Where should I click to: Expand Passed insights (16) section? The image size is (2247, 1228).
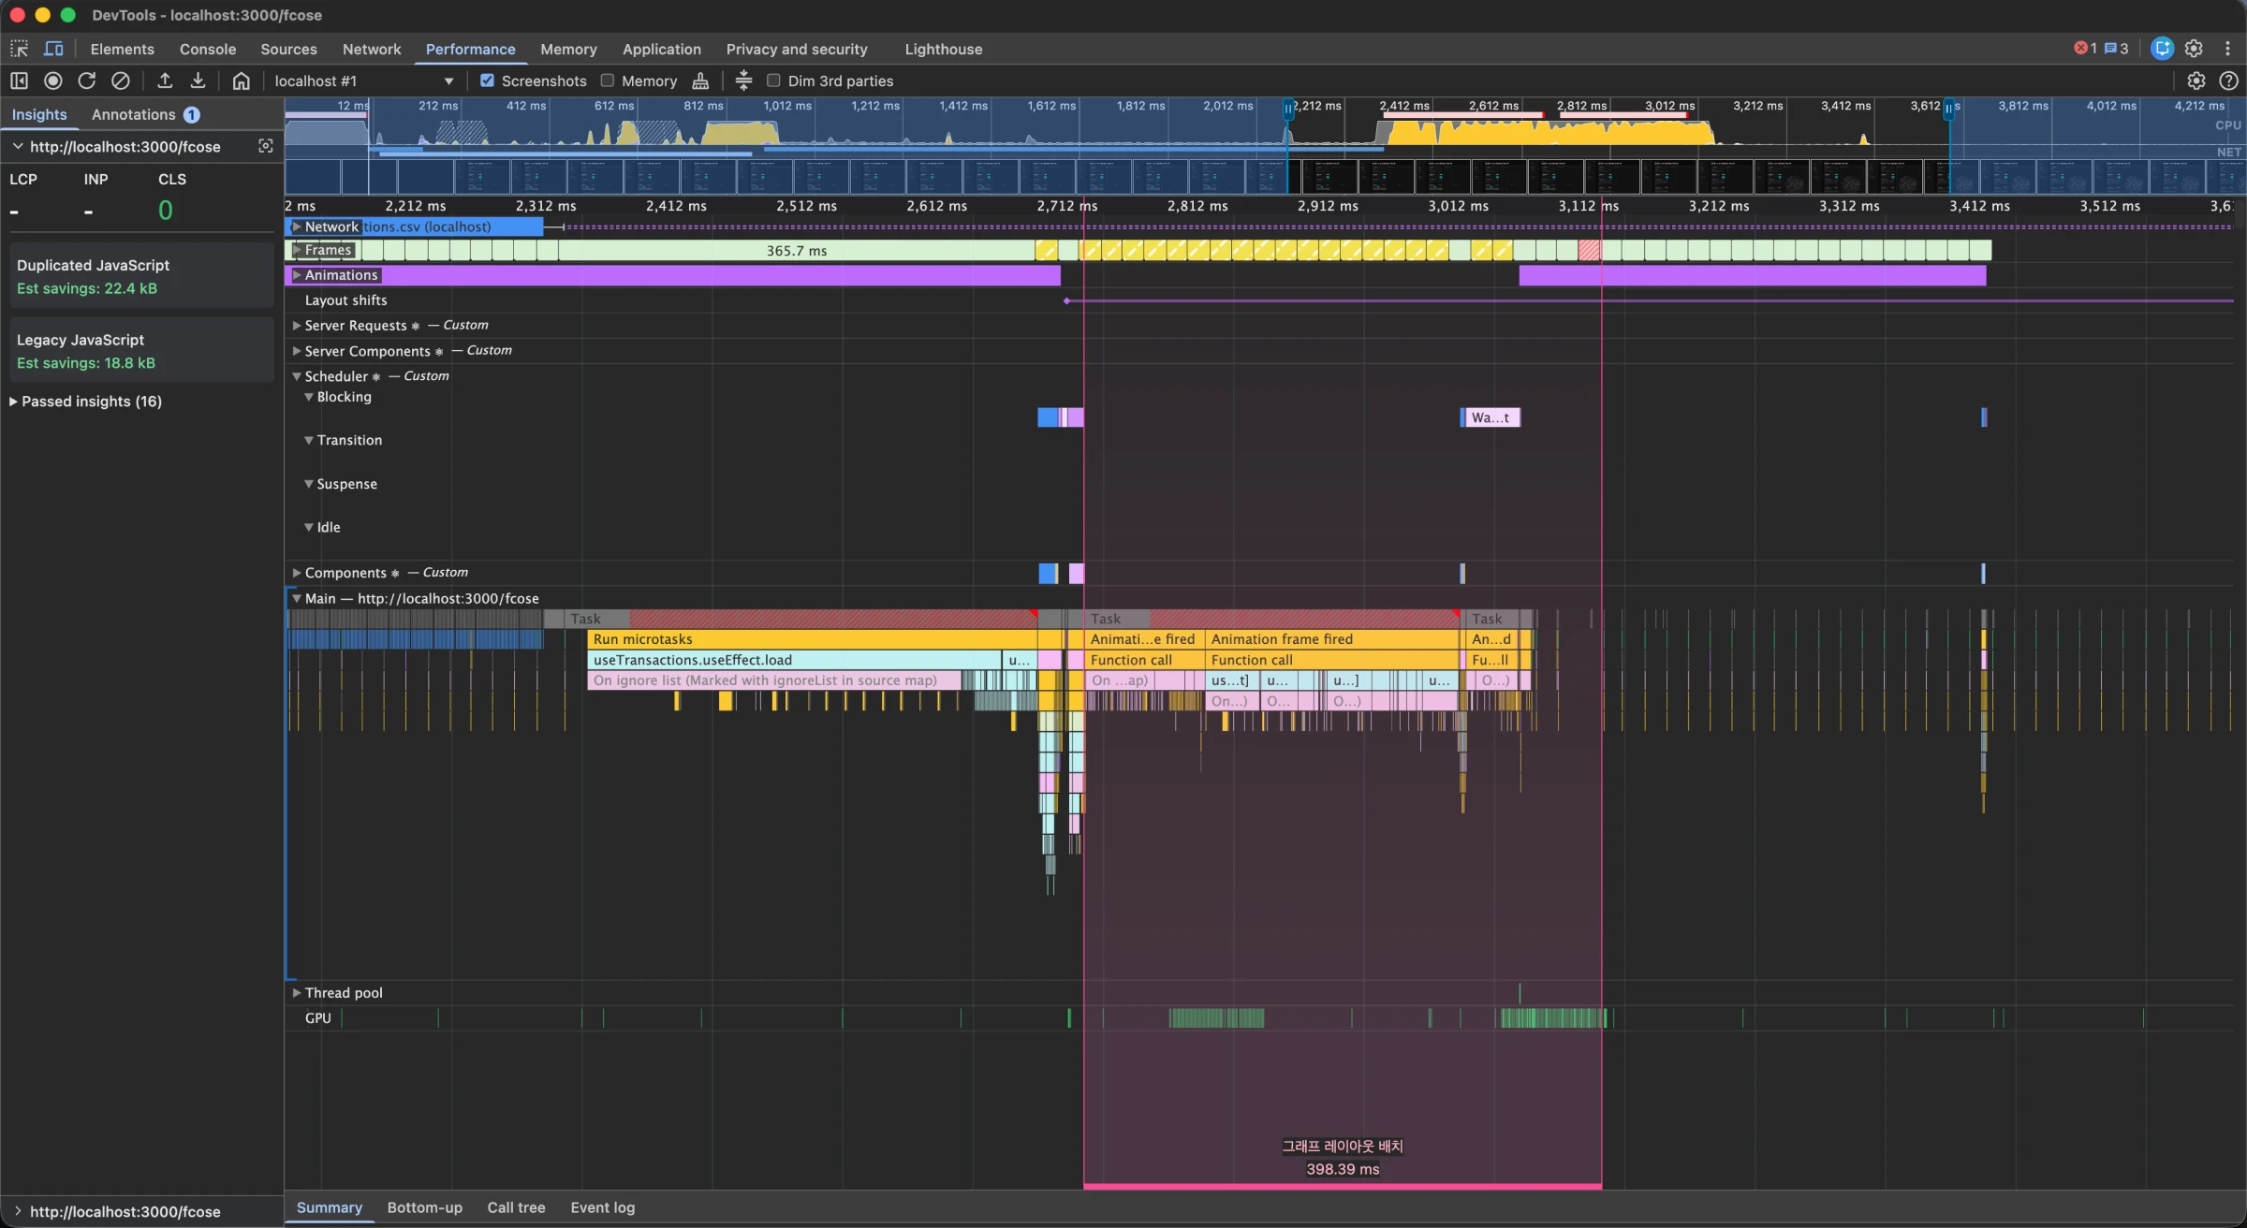[x=91, y=402]
